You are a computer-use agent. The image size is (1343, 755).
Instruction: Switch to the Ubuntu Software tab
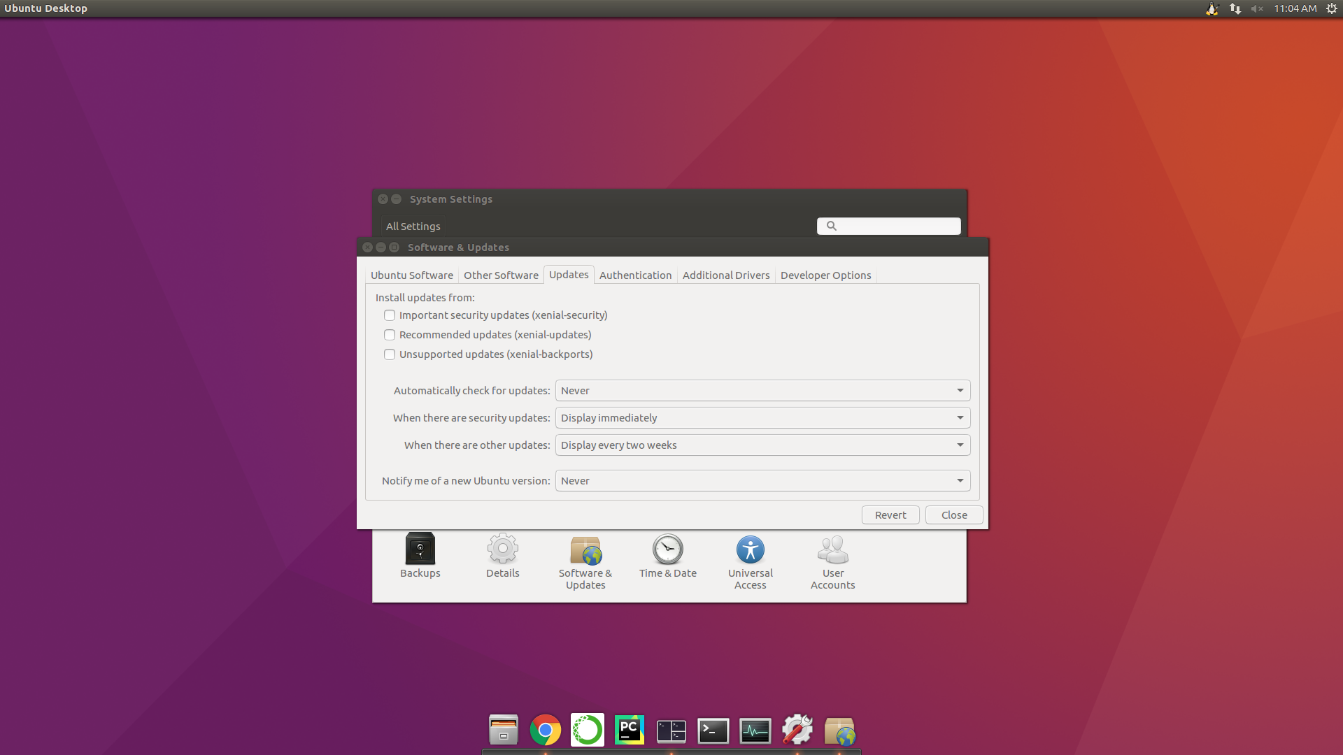coord(411,275)
